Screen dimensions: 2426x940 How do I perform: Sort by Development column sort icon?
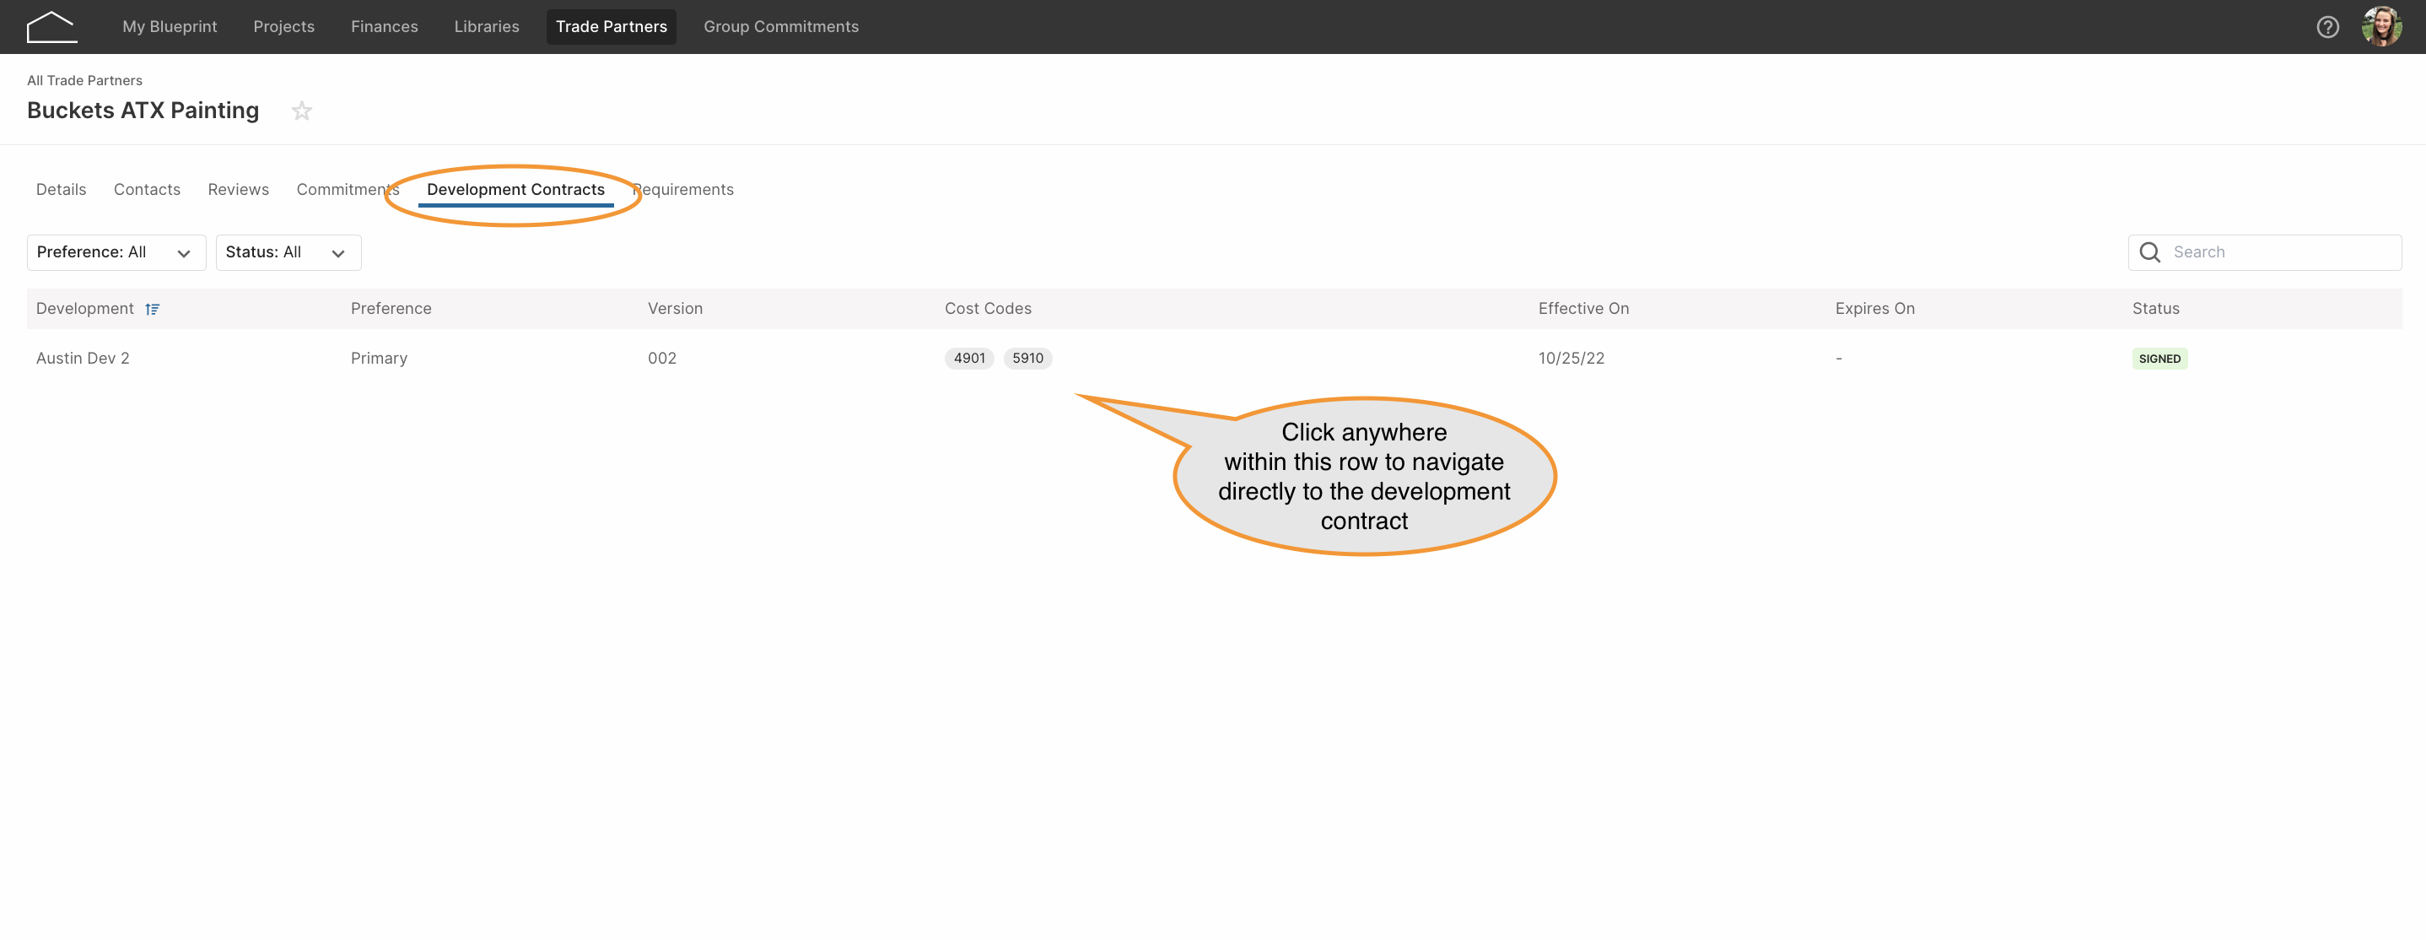pos(153,309)
